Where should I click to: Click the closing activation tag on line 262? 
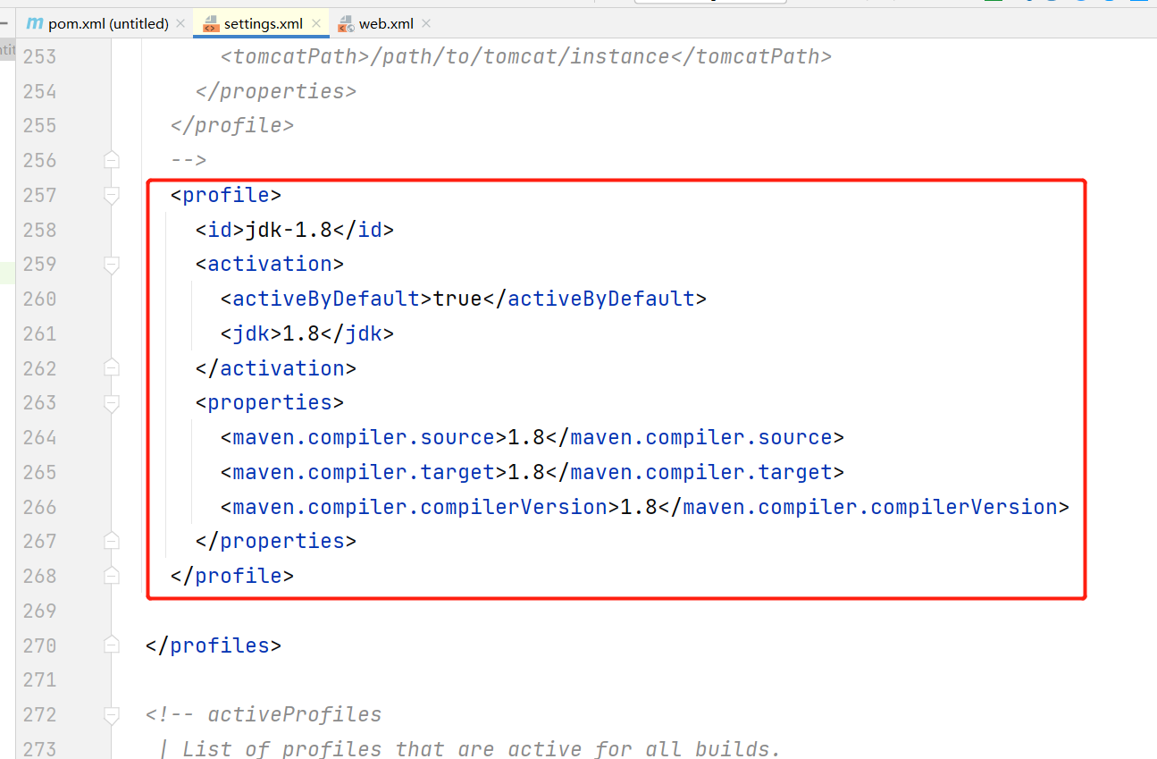pyautogui.click(x=276, y=368)
